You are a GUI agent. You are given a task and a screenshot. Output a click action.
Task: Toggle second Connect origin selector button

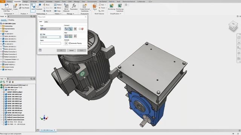pyautogui.click(x=70, y=29)
